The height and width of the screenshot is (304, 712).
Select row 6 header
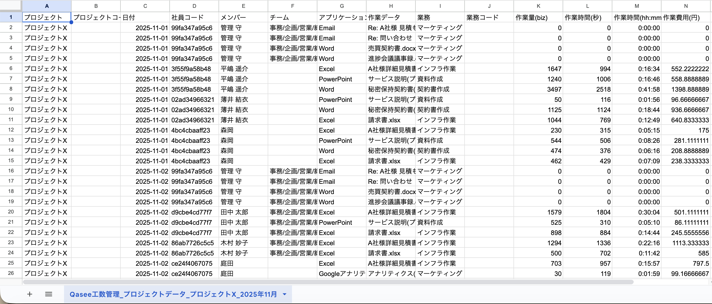(11, 68)
